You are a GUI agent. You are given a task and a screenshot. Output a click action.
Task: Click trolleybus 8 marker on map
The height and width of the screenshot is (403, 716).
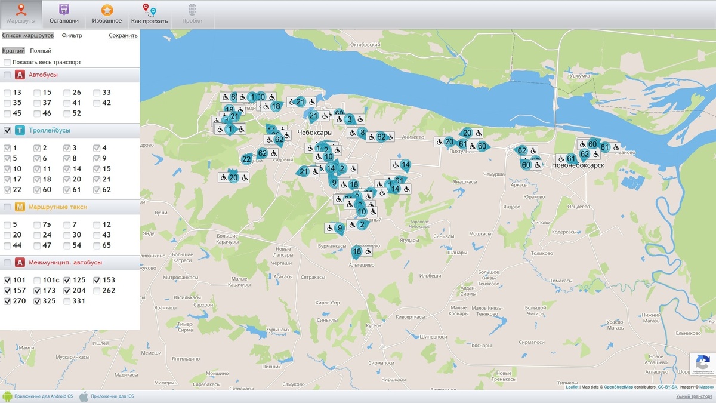(362, 133)
